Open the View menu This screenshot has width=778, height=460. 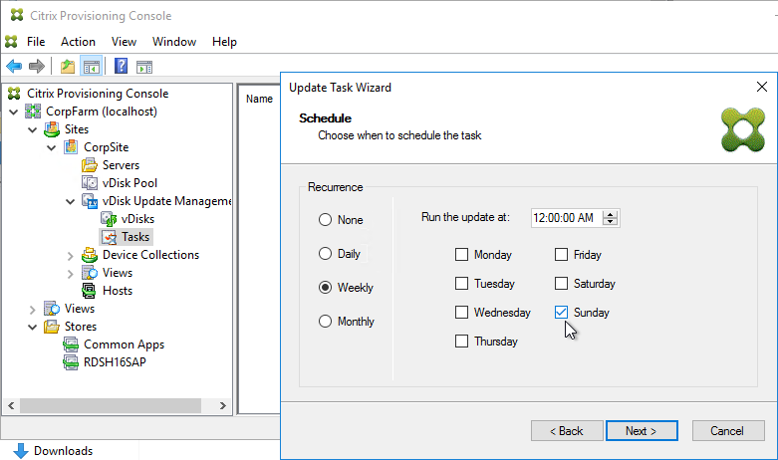[124, 42]
